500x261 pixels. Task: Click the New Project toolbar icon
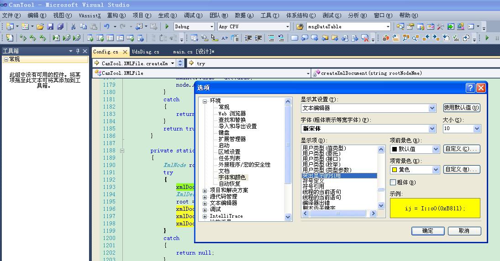[10, 26]
